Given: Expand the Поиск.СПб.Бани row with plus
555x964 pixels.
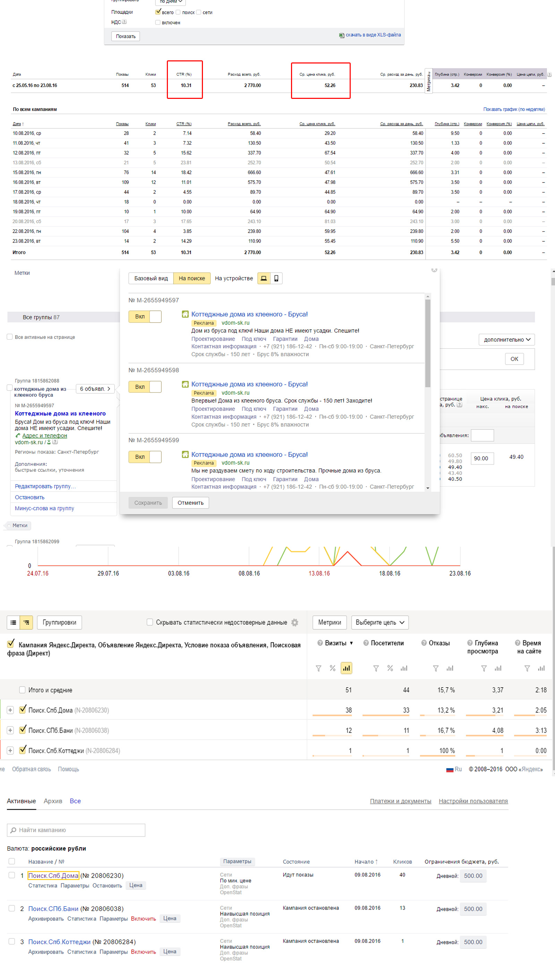Looking at the screenshot, I should pyautogui.click(x=10, y=730).
